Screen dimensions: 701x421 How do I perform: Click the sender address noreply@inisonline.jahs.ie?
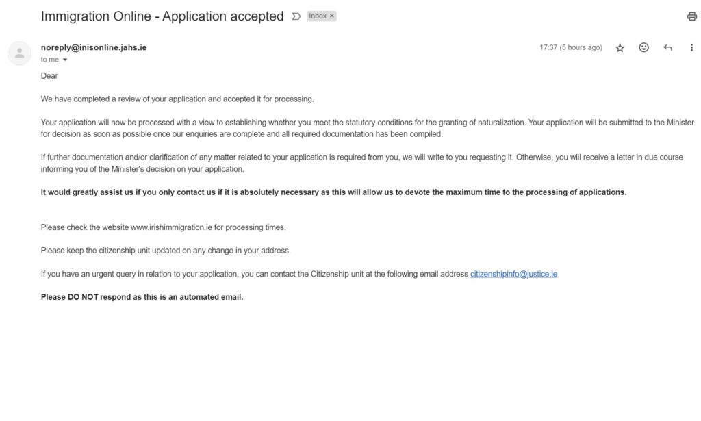[94, 47]
